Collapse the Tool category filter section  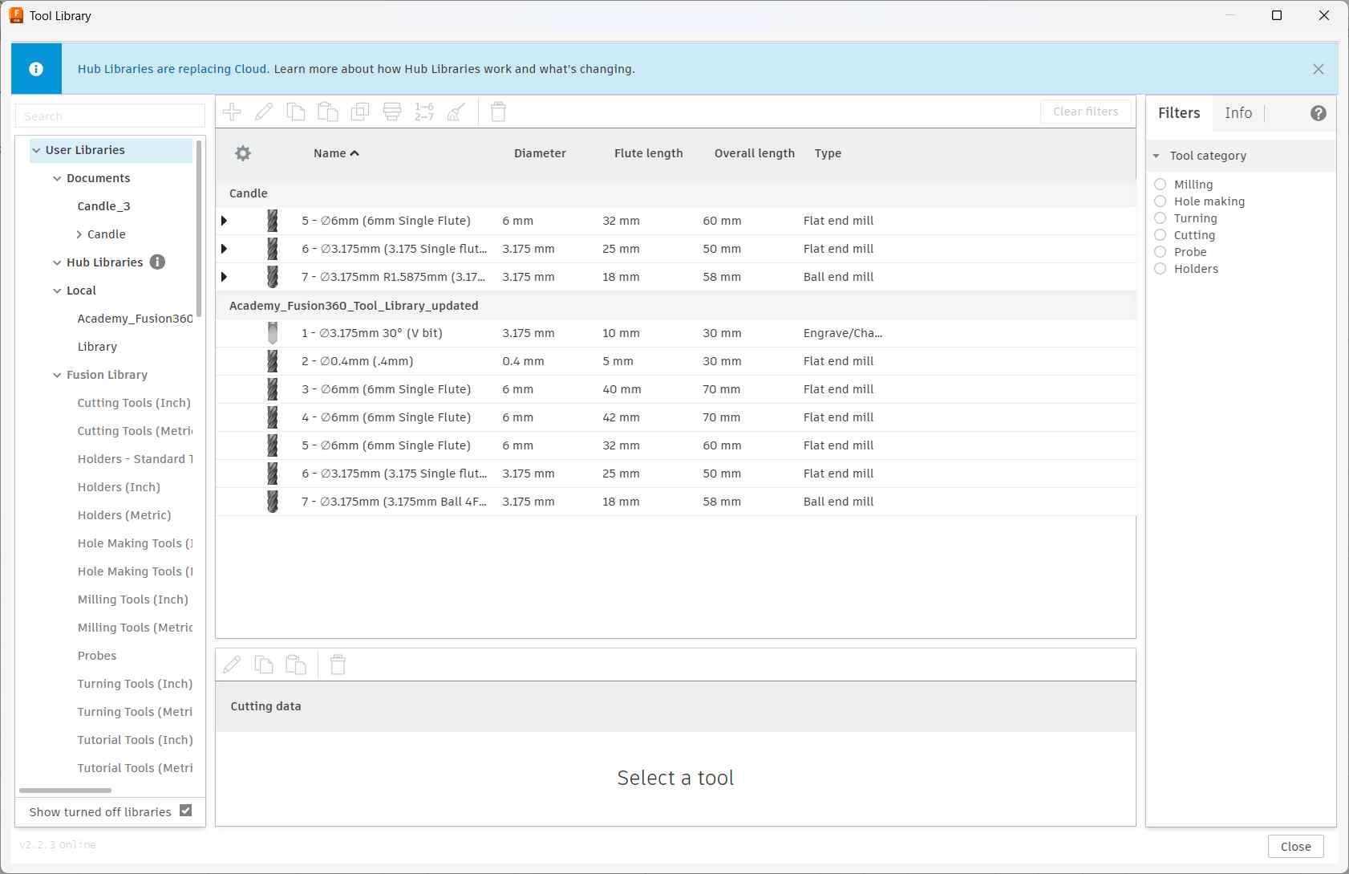(1157, 156)
